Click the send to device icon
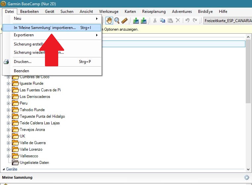Viewport: 252px width, 185px height. [x=136, y=20]
